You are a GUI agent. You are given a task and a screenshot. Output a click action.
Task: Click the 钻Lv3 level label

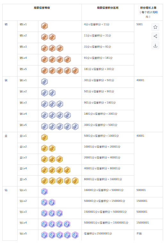coord(23,212)
